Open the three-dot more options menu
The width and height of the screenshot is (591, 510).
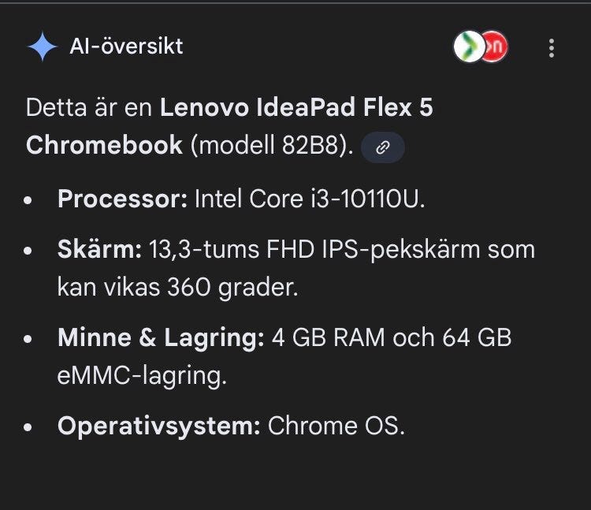click(552, 48)
